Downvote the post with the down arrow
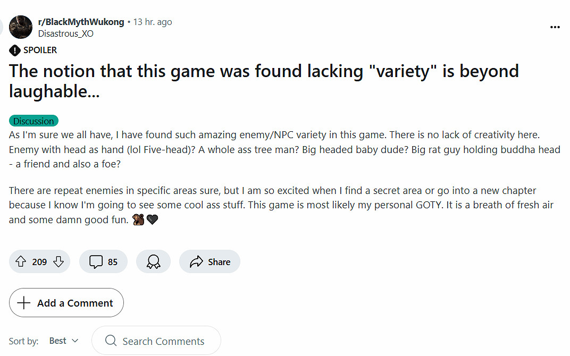The image size is (570, 356). 58,261
